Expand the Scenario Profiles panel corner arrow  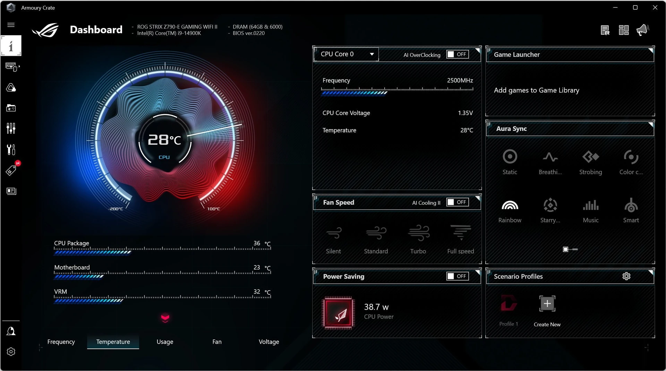click(x=651, y=272)
